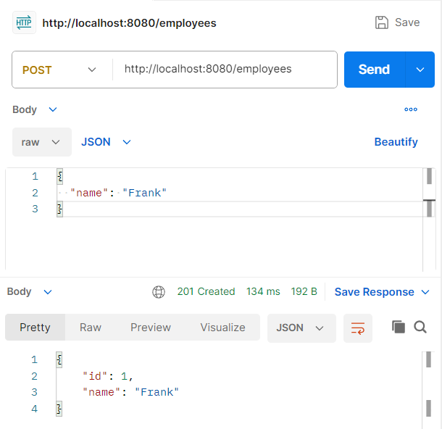442x429 pixels.
Task: Click the Save floppy disk icon
Action: pos(382,22)
